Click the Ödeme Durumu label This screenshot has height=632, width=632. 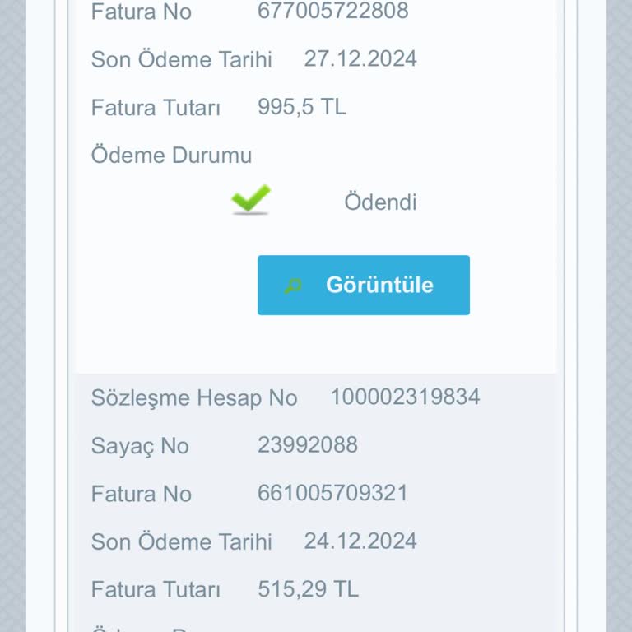coord(171,156)
